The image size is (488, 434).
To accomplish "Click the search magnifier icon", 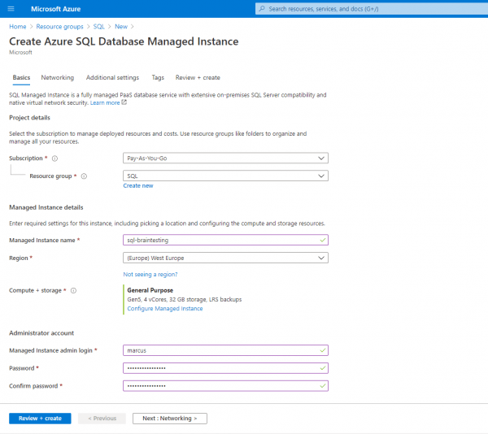I will click(262, 9).
